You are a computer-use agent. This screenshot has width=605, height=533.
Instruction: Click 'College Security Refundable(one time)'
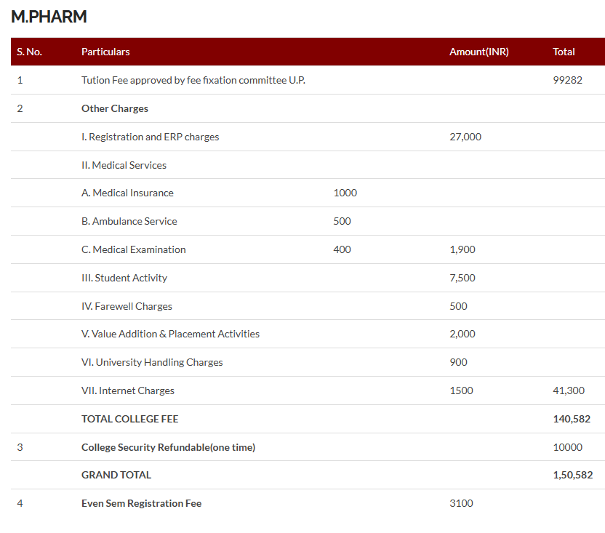pos(168,447)
